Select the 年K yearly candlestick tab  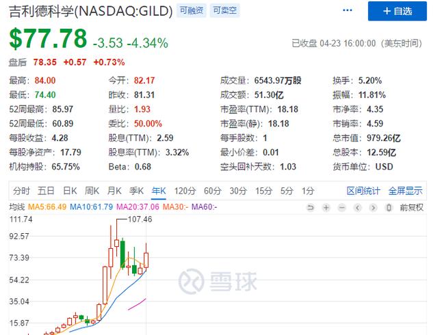159,191
